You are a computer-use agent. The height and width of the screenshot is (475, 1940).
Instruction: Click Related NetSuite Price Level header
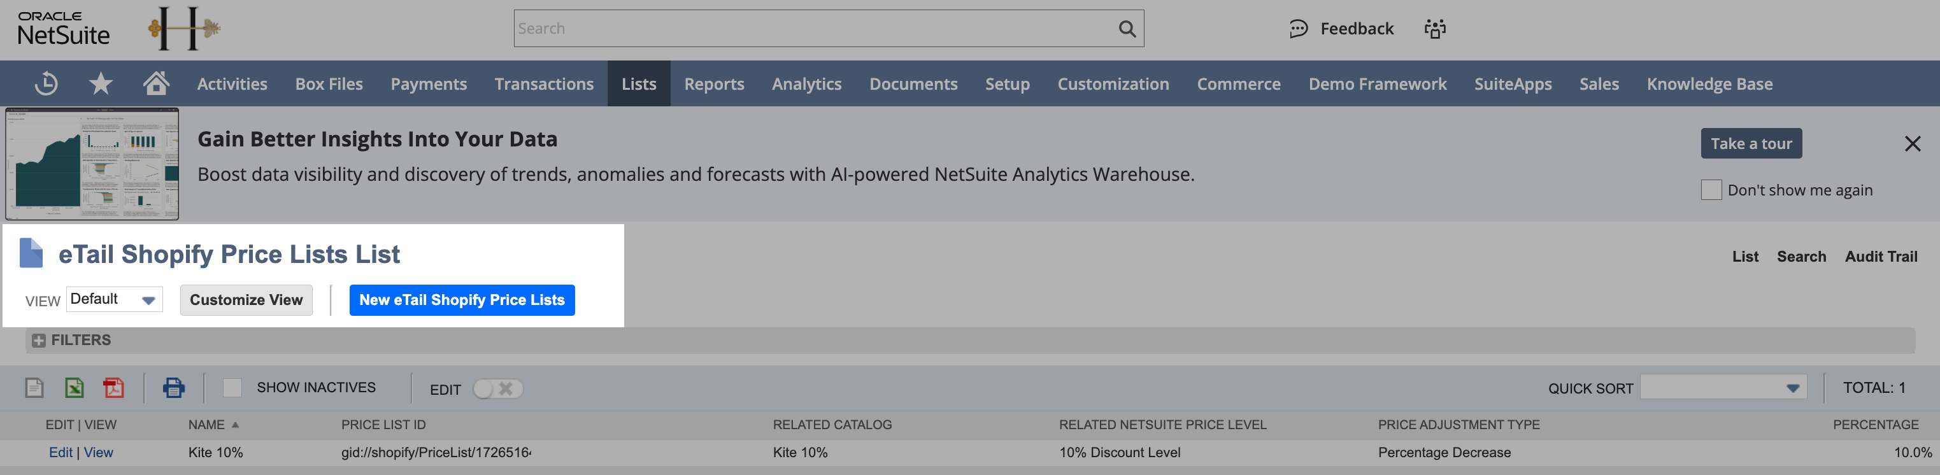pyautogui.click(x=1163, y=425)
